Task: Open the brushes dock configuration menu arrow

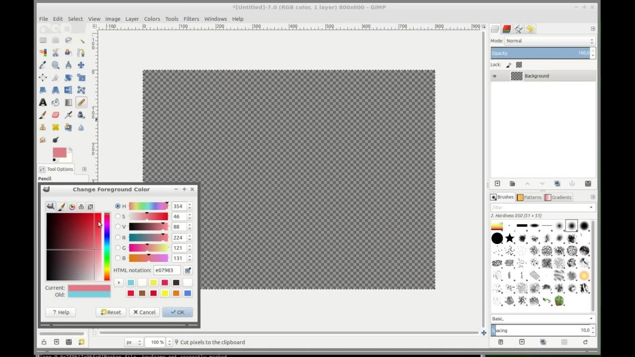Action: click(x=593, y=197)
